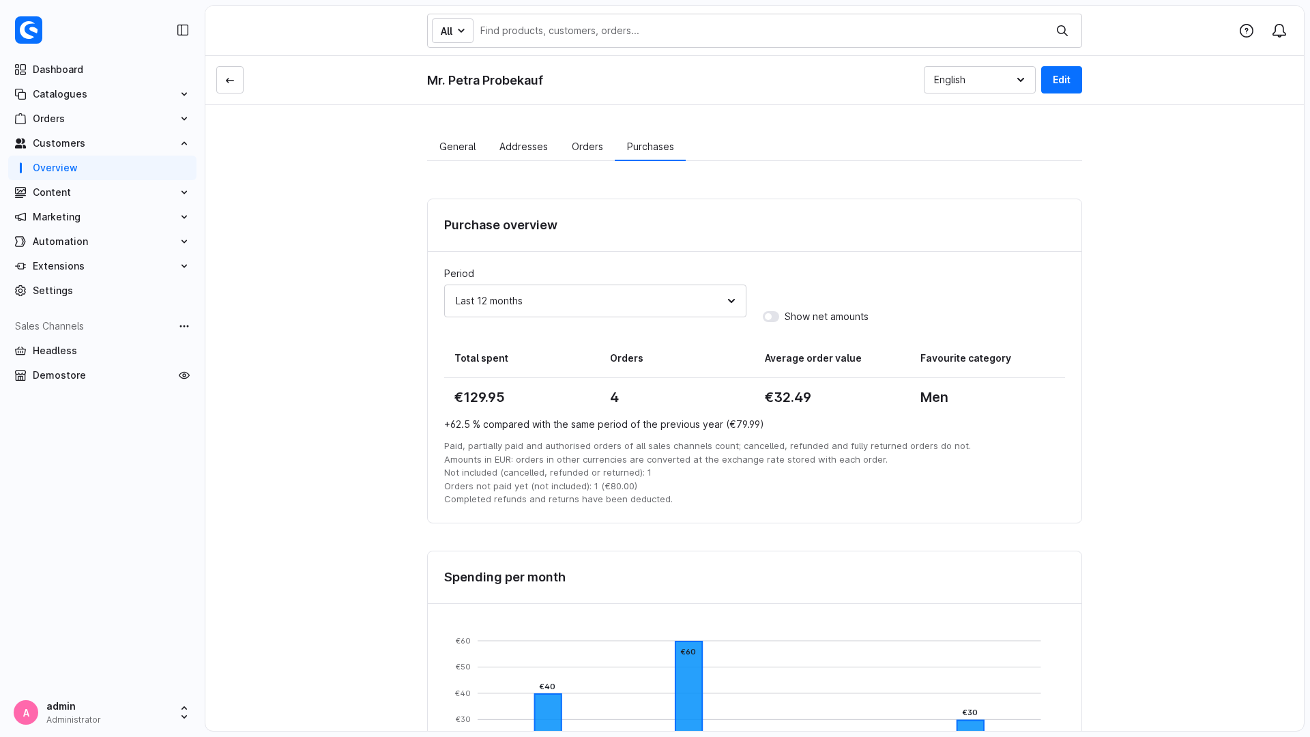This screenshot has width=1310, height=737.
Task: Click the Orders bag icon in the sidebar
Action: coord(20,119)
